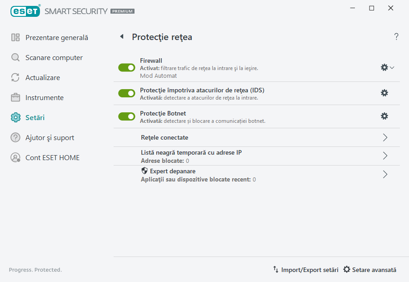
Task: Expand Listă neagră temporară cu adrese IP
Action: pos(385,156)
